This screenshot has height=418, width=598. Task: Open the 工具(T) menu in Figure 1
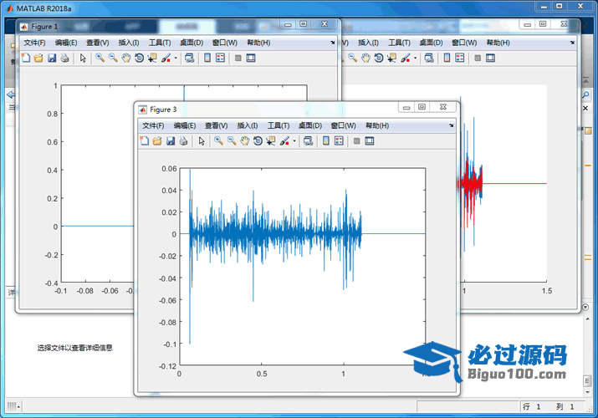[159, 43]
